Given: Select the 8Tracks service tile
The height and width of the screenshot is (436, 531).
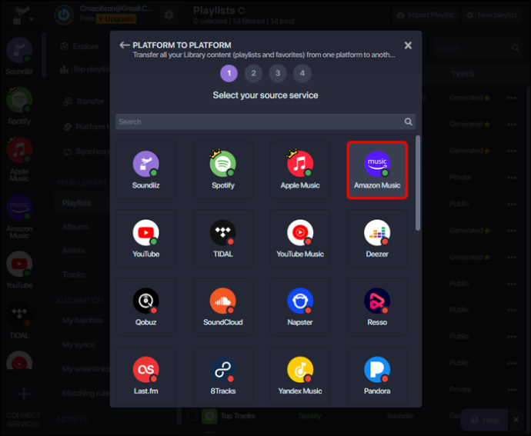Looking at the screenshot, I should point(223,376).
